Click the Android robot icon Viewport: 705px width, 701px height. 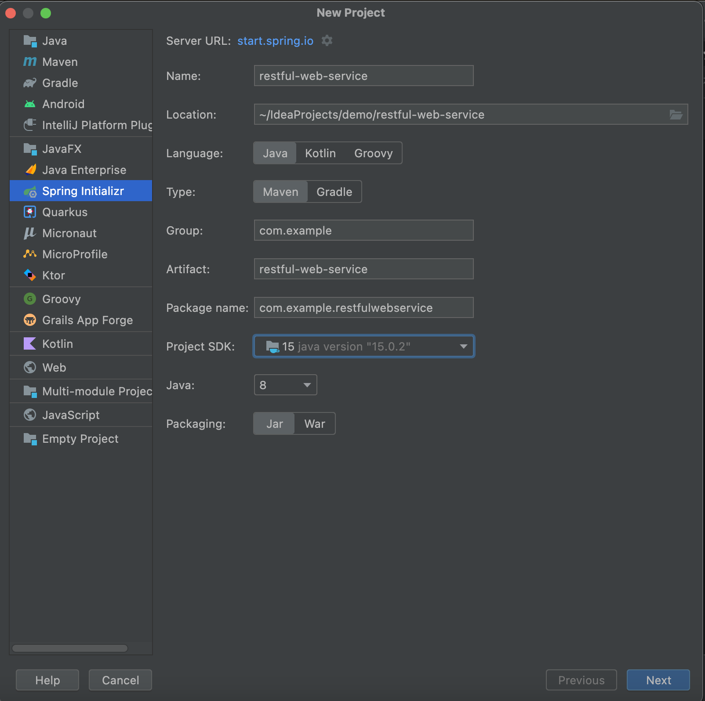[x=30, y=104]
